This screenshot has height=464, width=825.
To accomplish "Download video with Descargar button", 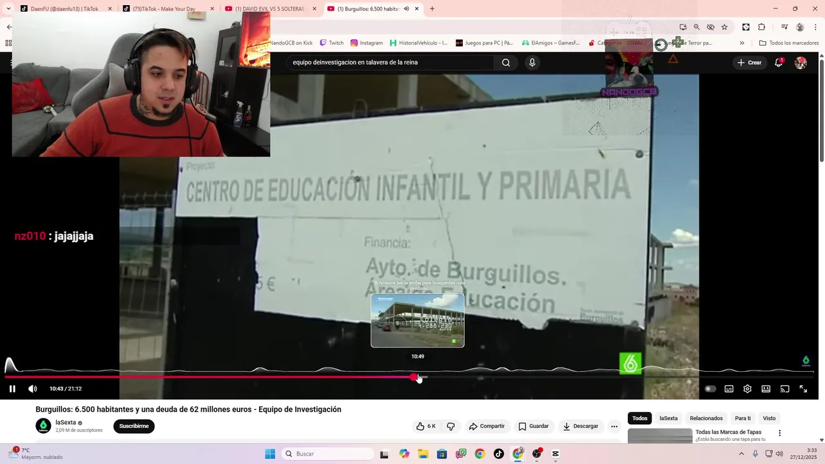I will (580, 426).
